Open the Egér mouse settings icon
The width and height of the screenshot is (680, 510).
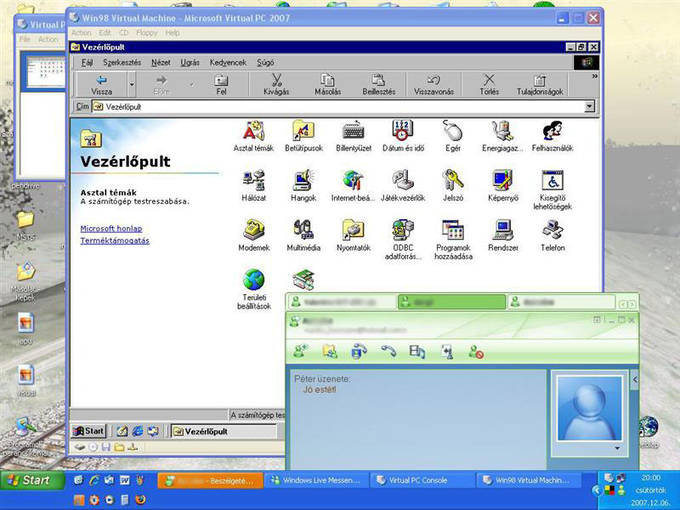pyautogui.click(x=453, y=136)
